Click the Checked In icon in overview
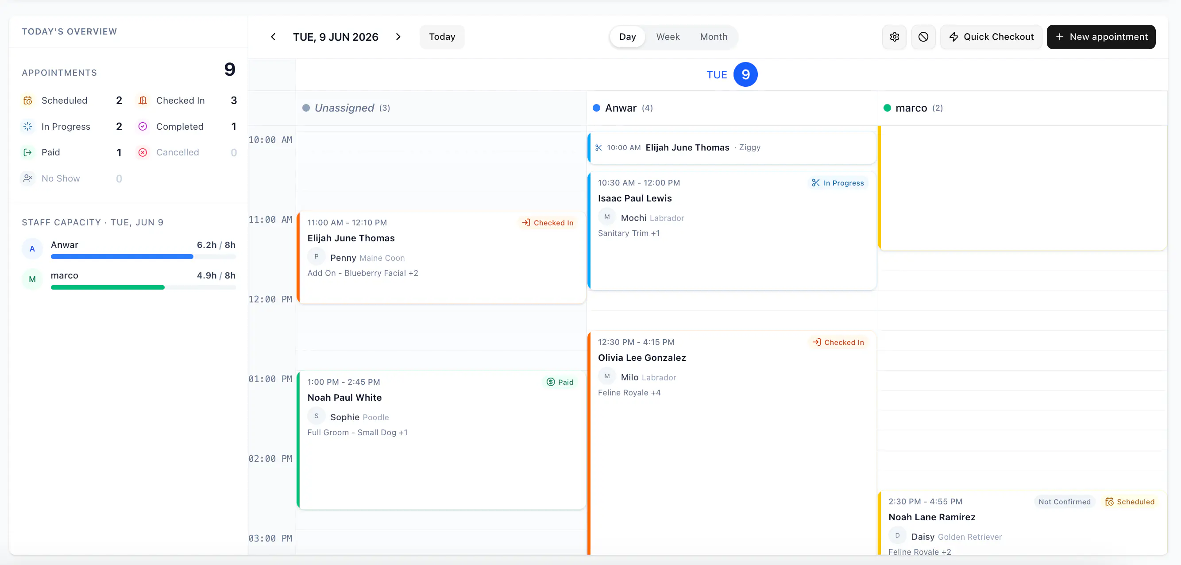Image resolution: width=1181 pixels, height=565 pixels. click(x=143, y=101)
